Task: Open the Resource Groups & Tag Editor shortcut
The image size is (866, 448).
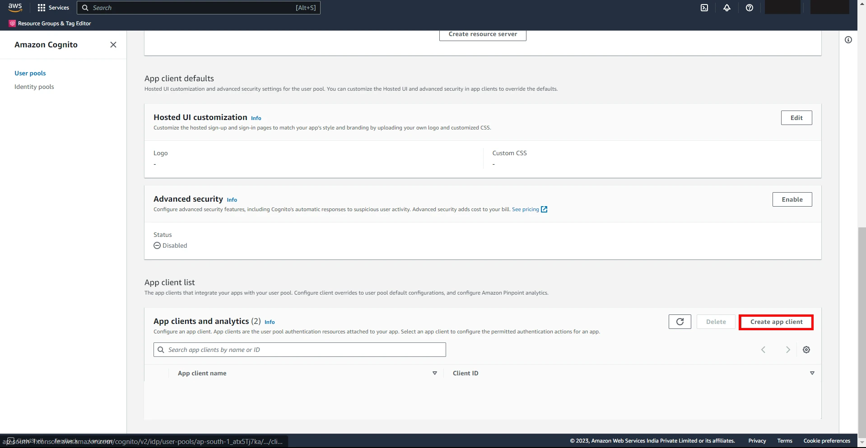Action: (50, 23)
